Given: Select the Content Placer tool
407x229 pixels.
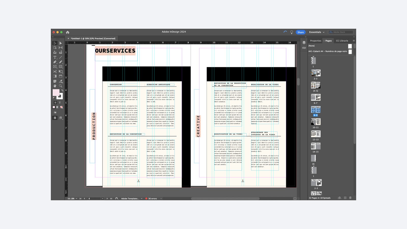Looking at the screenshot, I should (61, 52).
